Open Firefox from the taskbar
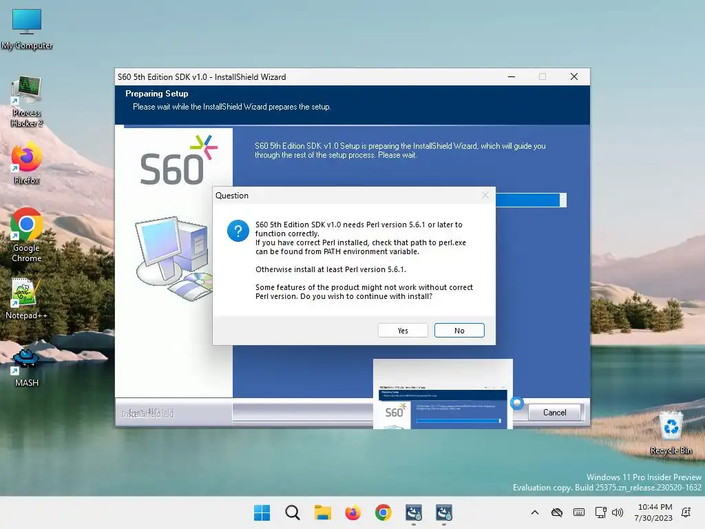705x529 pixels. [x=353, y=512]
